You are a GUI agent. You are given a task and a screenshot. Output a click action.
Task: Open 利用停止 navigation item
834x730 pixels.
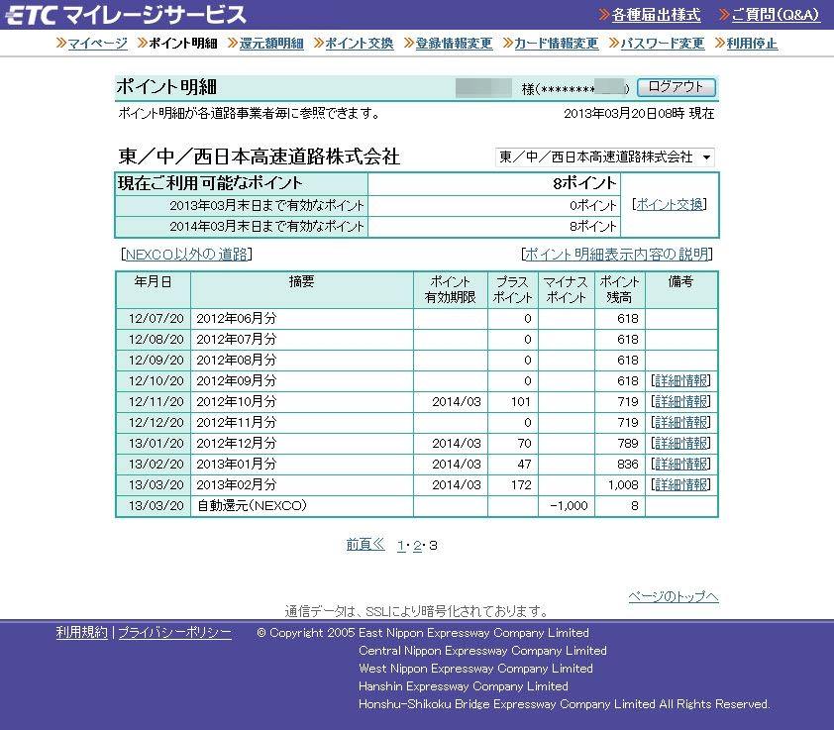coord(752,44)
